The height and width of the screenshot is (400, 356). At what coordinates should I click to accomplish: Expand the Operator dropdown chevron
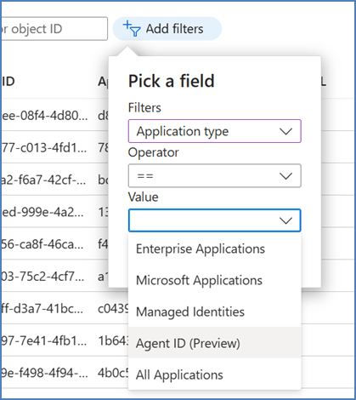pos(285,176)
